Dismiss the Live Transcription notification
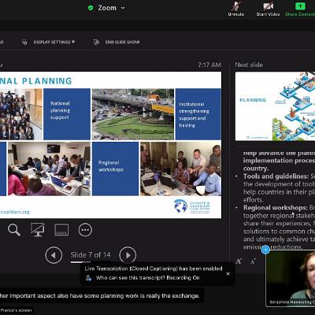315x315 pixels. point(228,273)
